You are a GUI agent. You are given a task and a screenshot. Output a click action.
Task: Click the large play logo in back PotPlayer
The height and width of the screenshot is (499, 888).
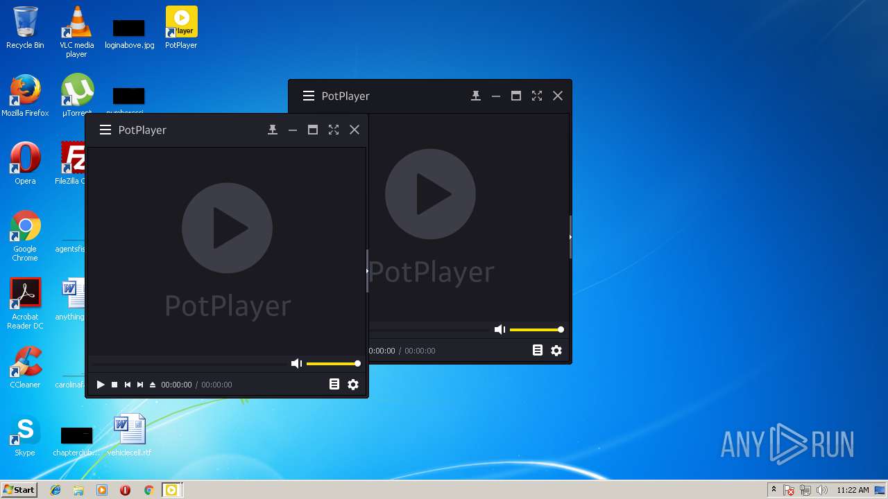pos(430,194)
